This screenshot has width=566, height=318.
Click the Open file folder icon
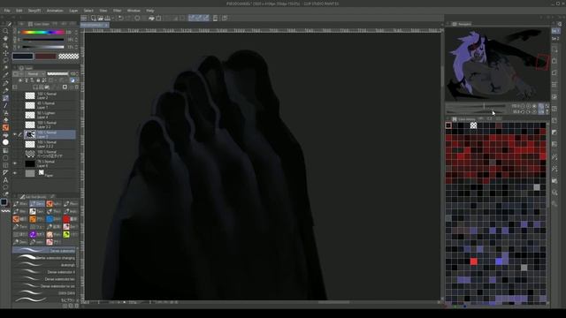point(100,18)
